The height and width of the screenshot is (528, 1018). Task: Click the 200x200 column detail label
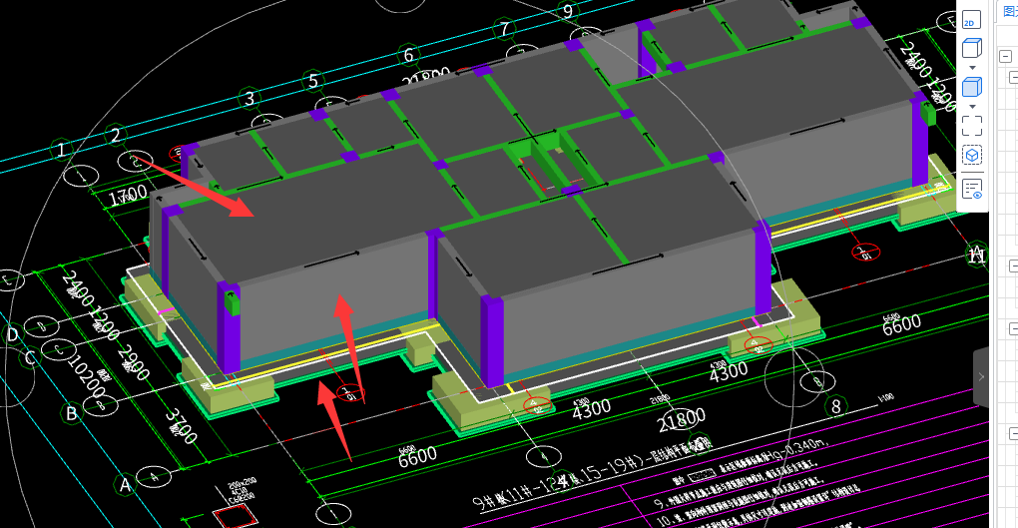tap(242, 484)
